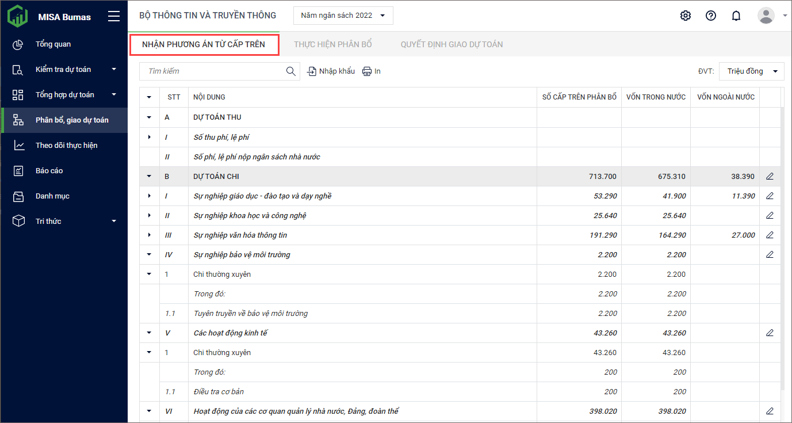The image size is (792, 423).
Task: Click the In print button
Action: pyautogui.click(x=372, y=71)
